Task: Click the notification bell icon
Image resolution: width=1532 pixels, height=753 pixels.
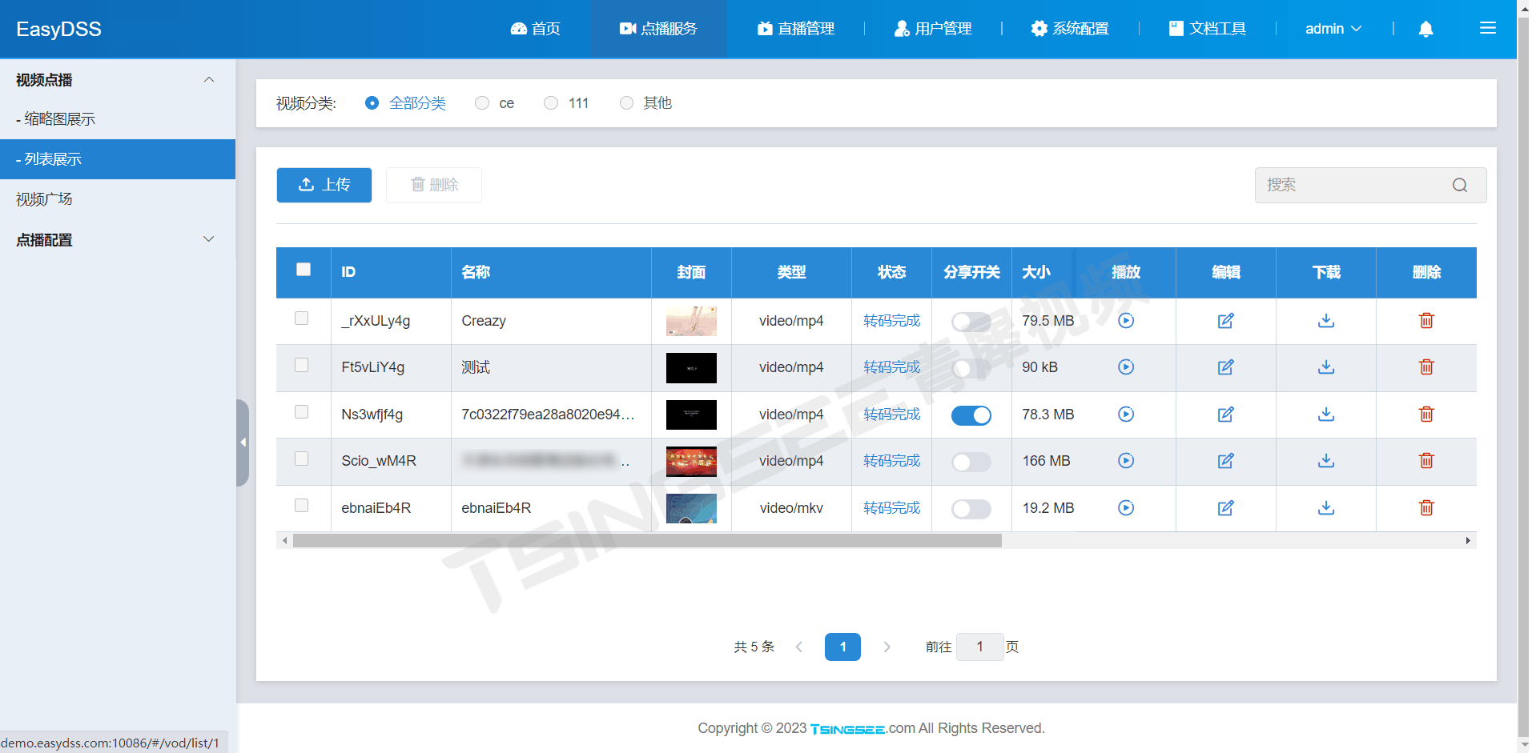Action: pyautogui.click(x=1425, y=29)
